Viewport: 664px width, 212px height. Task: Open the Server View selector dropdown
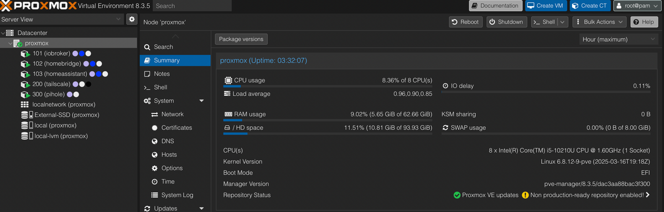(62, 19)
